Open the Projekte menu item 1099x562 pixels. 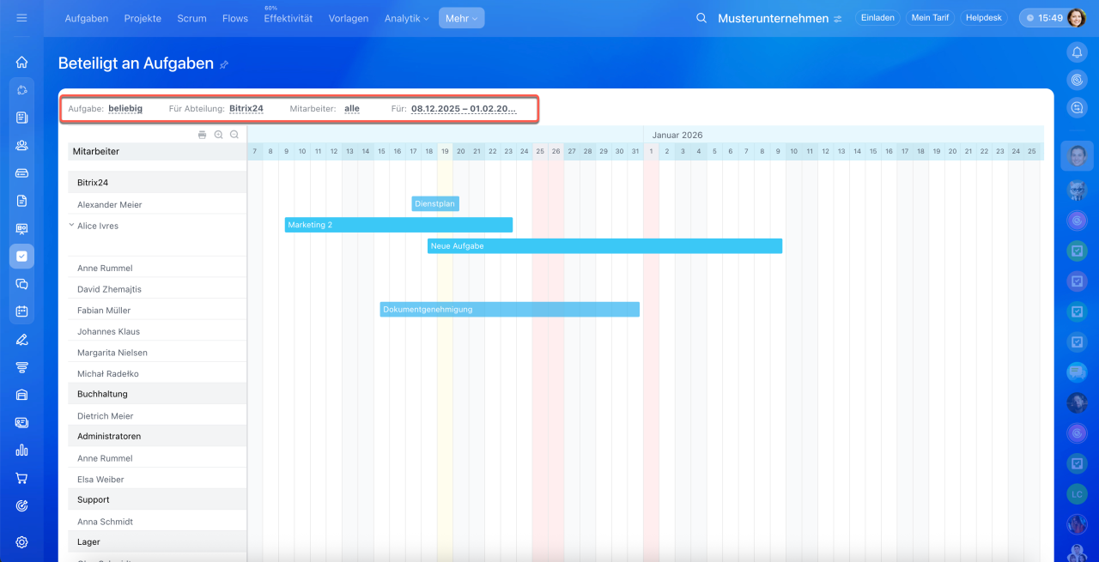click(x=143, y=18)
